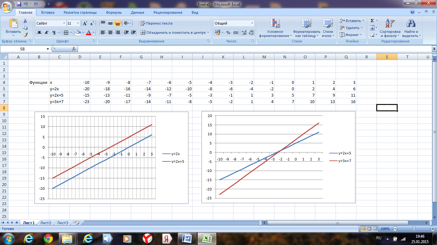The image size is (437, 245).
Task: Click the thousands separator 000 icon
Action: click(236, 33)
